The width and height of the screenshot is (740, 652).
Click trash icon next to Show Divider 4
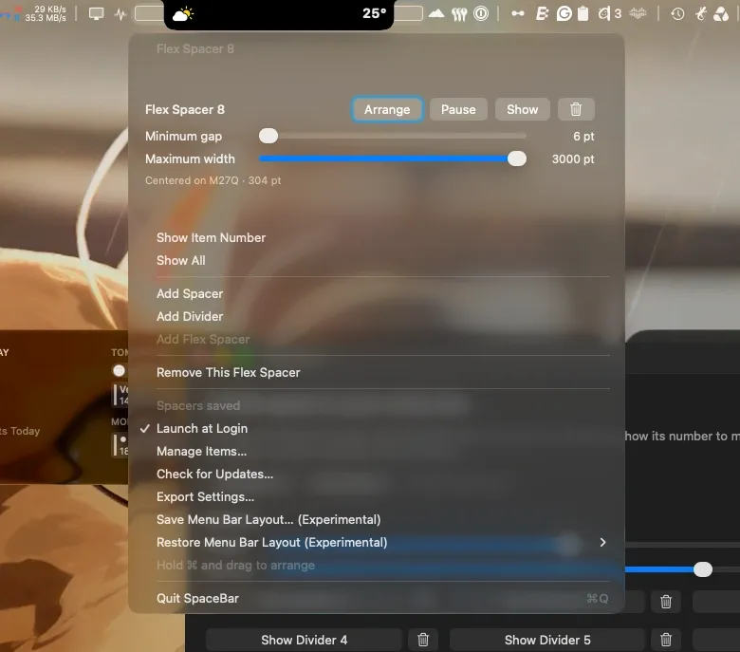point(423,640)
